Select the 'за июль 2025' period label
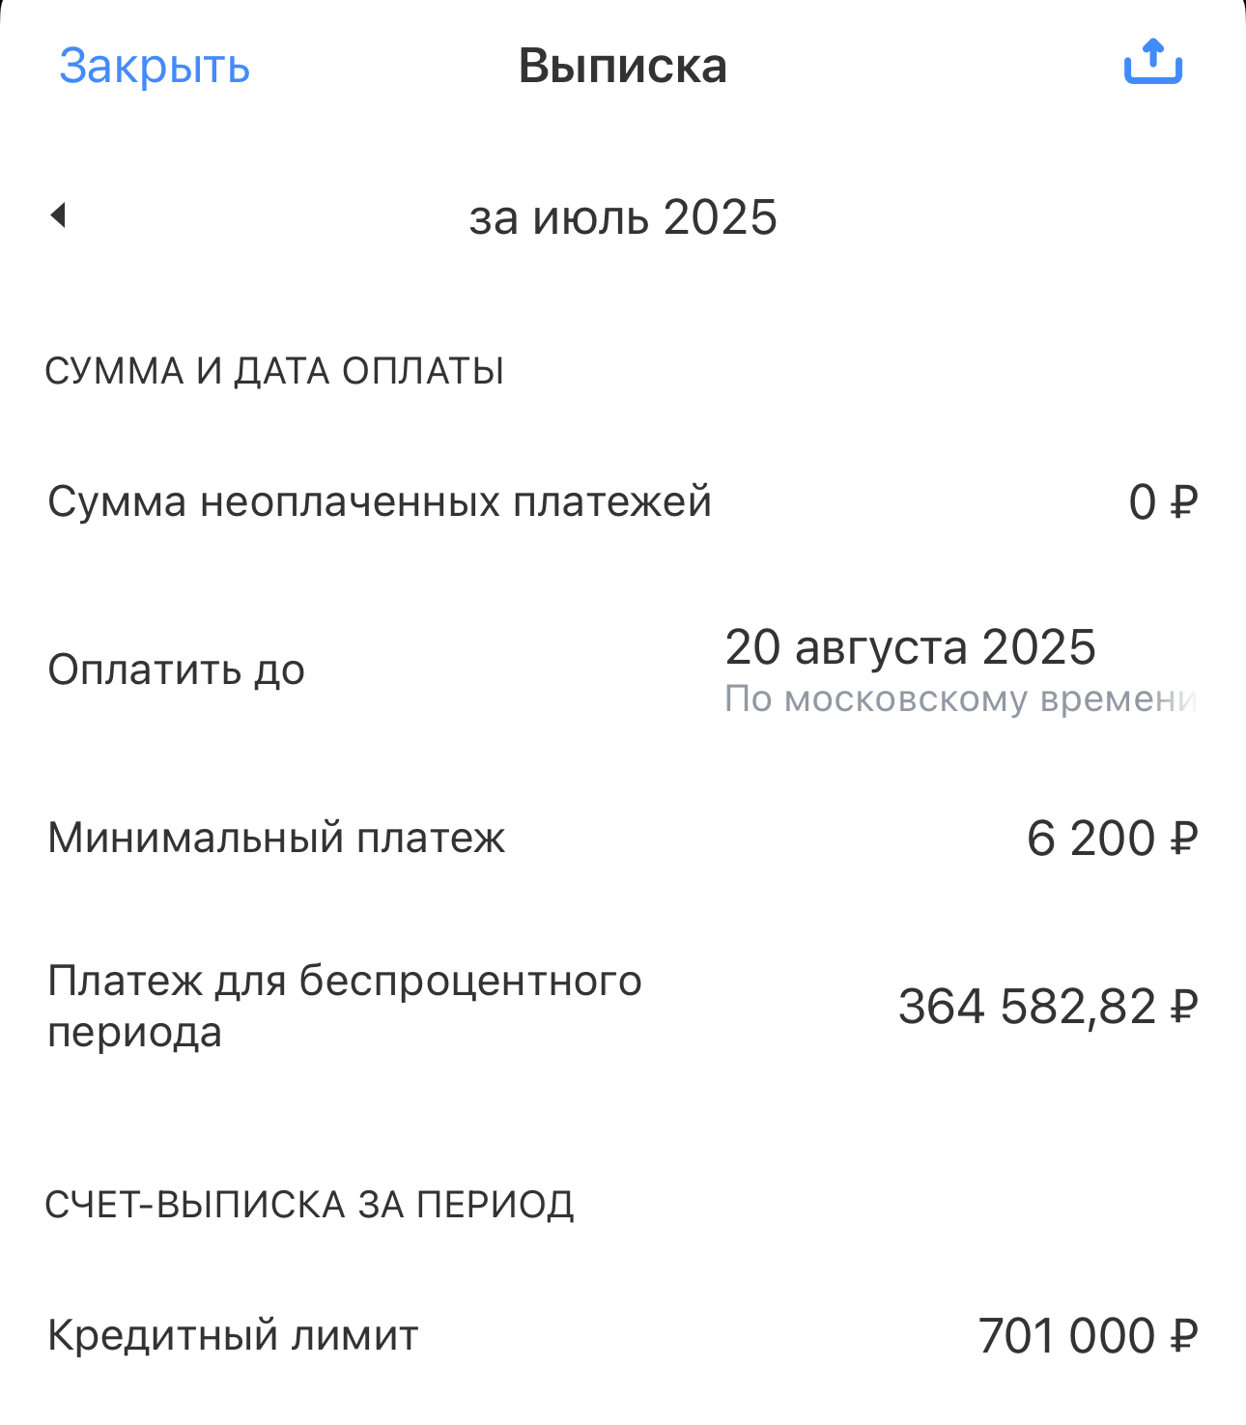Screen dimensions: 1246x1425 tap(623, 217)
